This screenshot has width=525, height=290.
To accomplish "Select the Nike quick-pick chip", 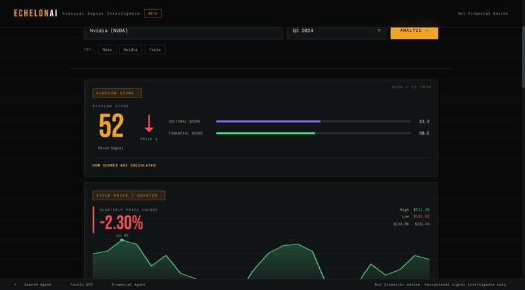I will coord(107,50).
